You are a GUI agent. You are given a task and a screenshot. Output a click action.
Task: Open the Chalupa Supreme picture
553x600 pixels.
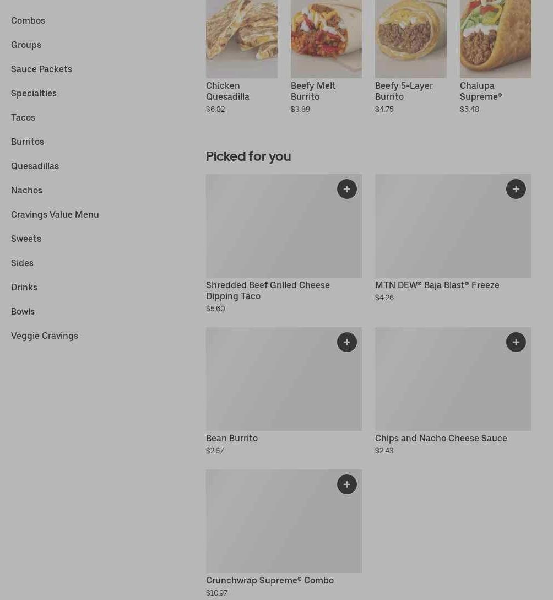click(x=495, y=39)
